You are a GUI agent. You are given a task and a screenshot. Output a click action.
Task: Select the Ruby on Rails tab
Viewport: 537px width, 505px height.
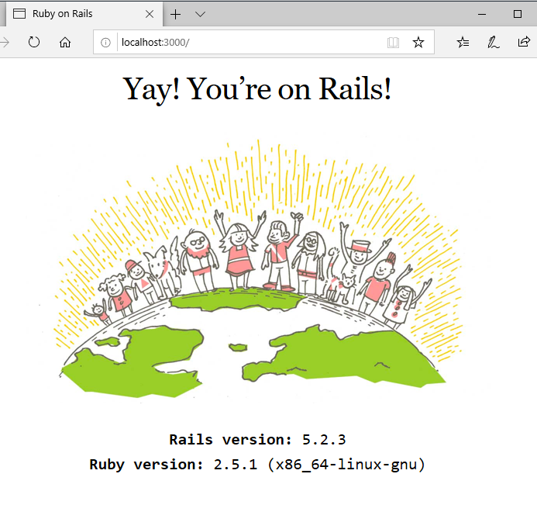tap(84, 14)
